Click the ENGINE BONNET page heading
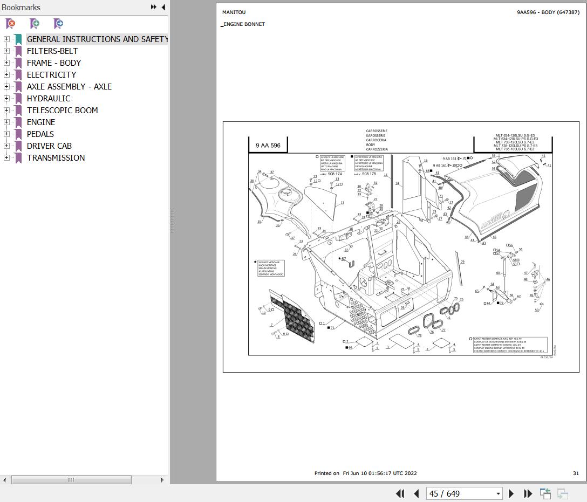 click(243, 24)
